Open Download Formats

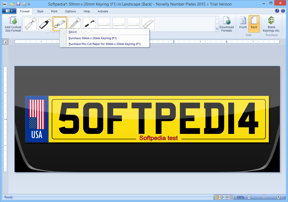tap(227, 24)
